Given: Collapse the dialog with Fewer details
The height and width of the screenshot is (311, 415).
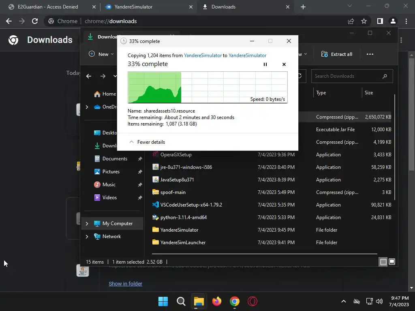Looking at the screenshot, I should (147, 142).
